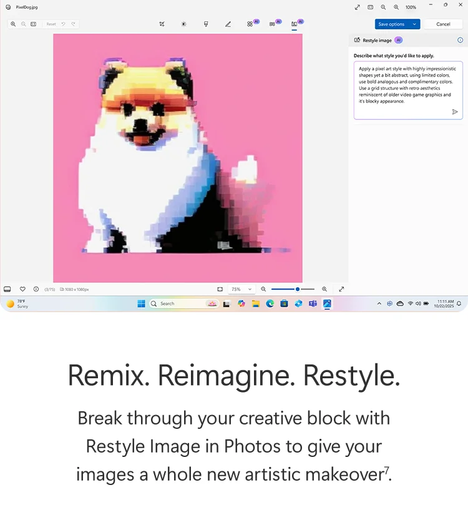Click the Cancel button
The image size is (468, 510).
443,24
